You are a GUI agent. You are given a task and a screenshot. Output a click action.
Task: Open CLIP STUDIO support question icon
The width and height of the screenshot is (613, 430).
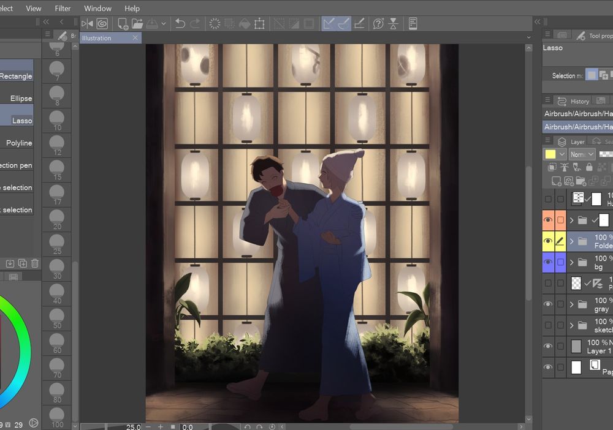tap(378, 24)
